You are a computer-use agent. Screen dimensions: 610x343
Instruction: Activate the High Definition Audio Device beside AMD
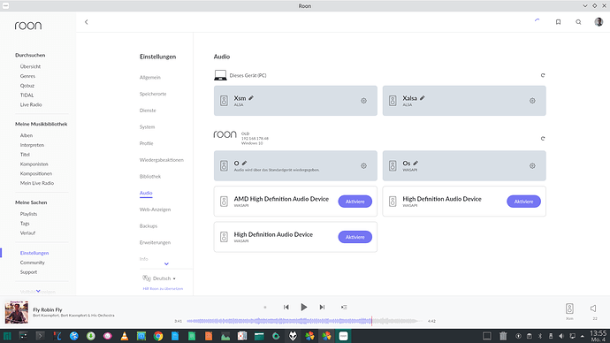pos(523,202)
